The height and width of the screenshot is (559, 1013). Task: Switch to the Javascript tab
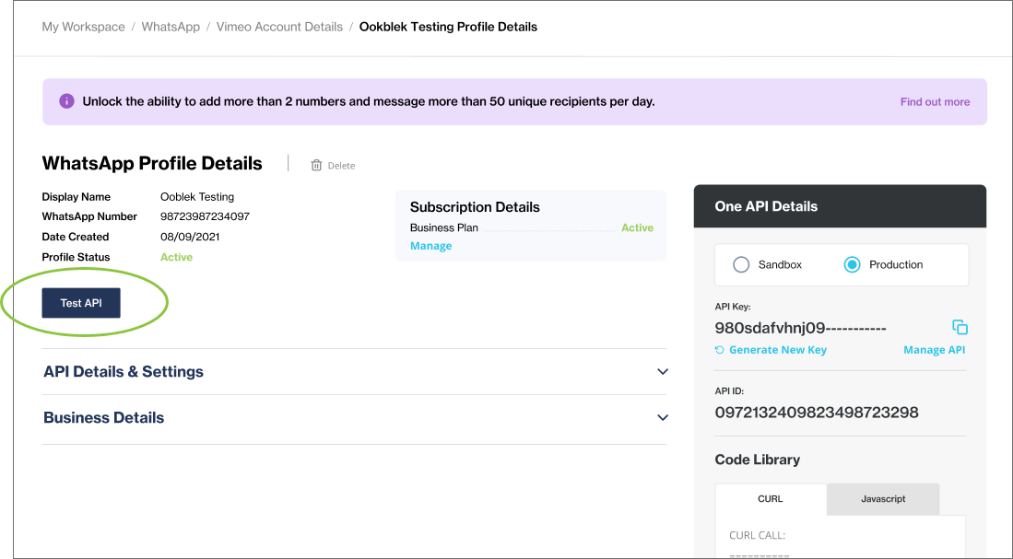click(883, 499)
